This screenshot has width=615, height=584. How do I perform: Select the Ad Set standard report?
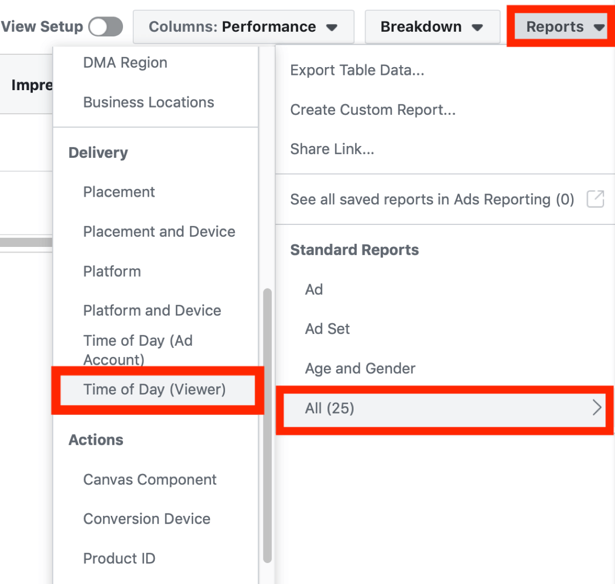click(327, 329)
